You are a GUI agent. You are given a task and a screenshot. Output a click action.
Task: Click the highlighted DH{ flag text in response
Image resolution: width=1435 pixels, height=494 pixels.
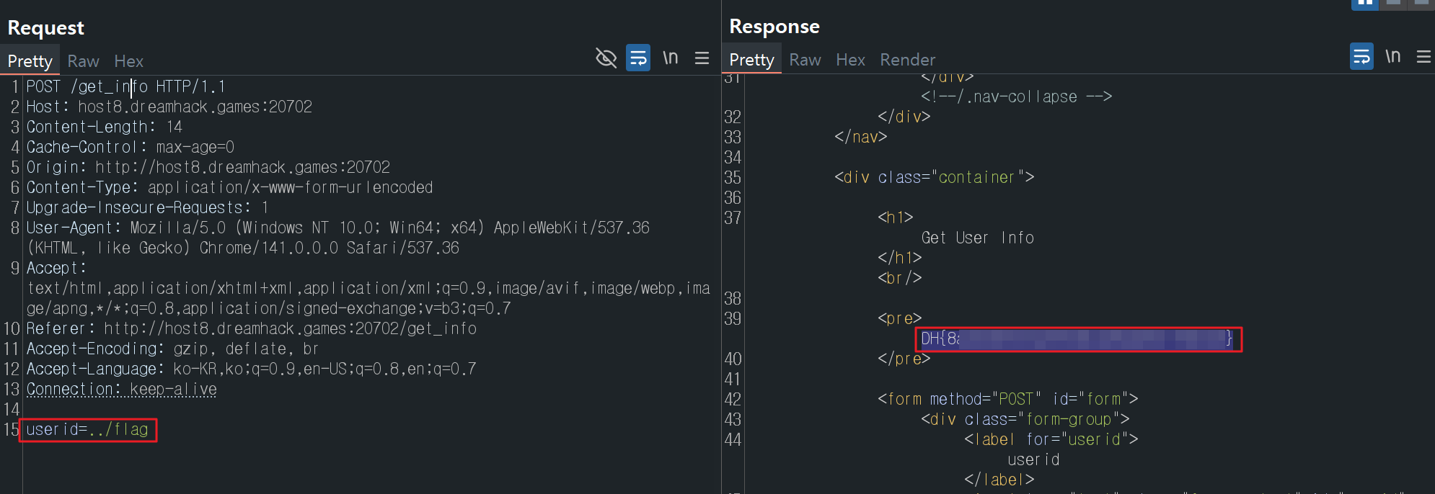point(1077,338)
